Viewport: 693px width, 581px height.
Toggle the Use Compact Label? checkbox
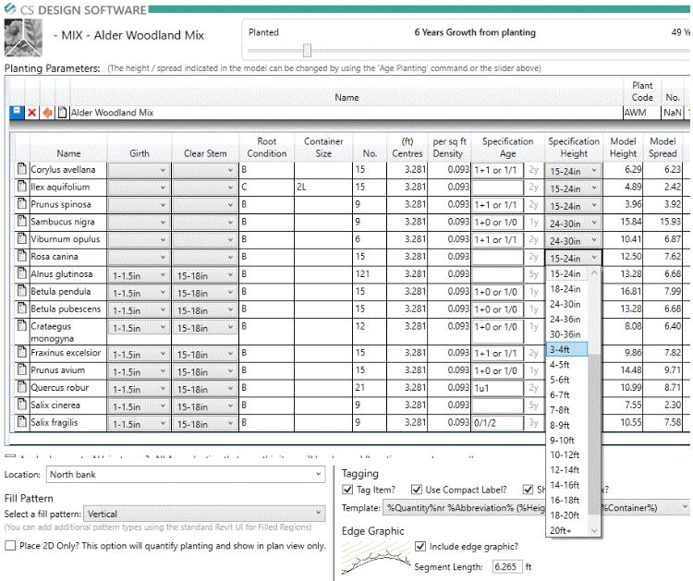coord(416,490)
